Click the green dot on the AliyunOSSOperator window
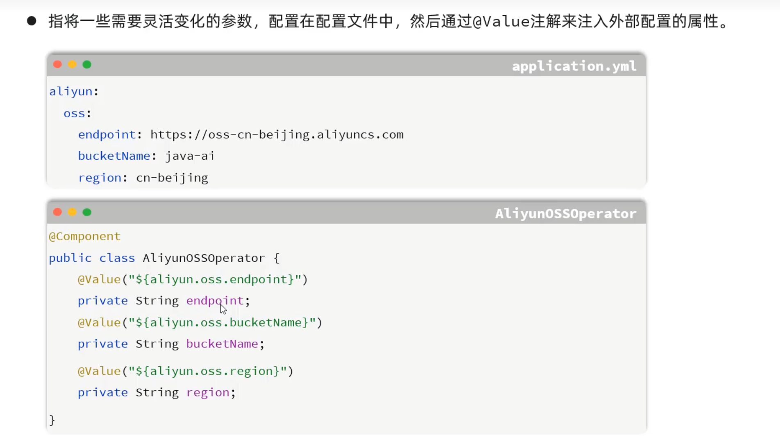This screenshot has width=780, height=442. pyautogui.click(x=87, y=212)
